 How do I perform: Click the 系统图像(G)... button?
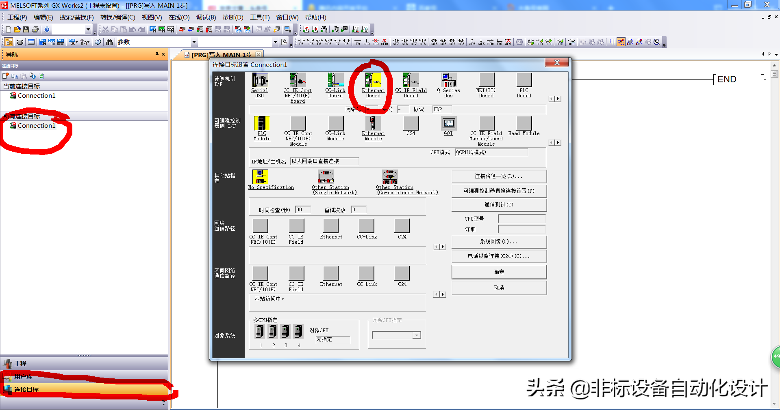point(499,242)
